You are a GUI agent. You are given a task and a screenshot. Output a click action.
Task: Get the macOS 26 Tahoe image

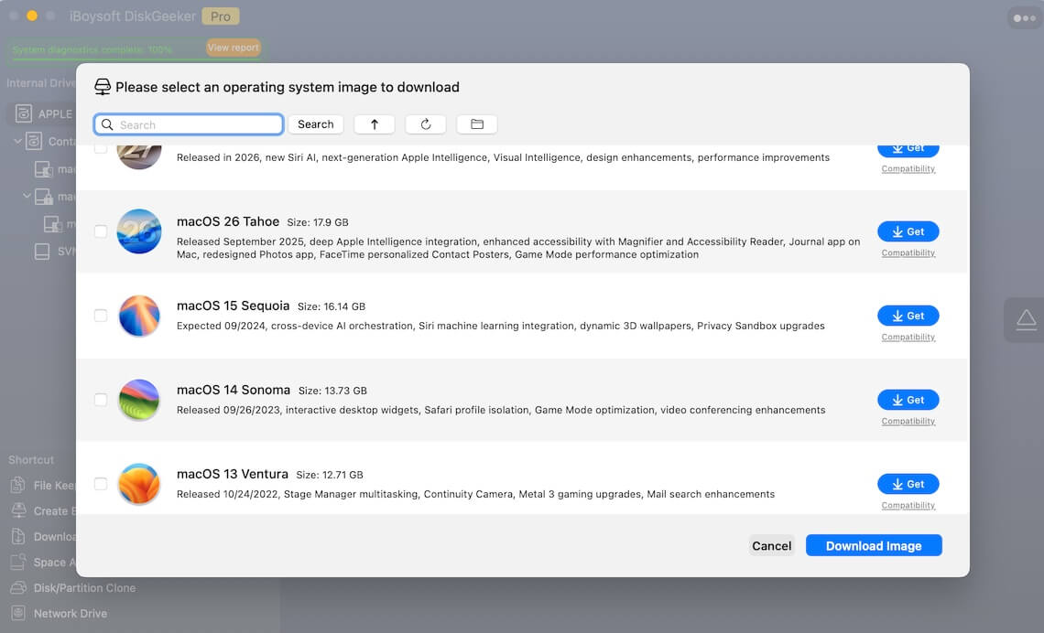point(908,231)
